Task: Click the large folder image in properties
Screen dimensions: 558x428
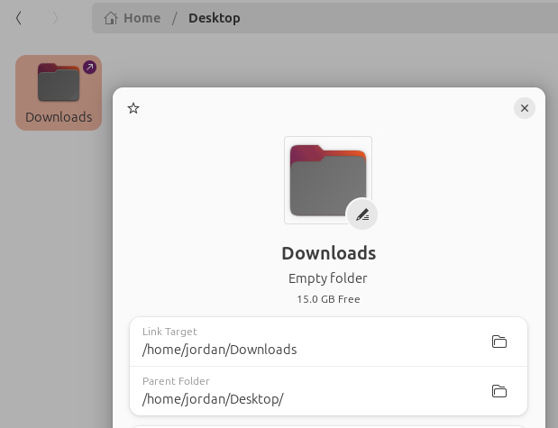Action: click(326, 179)
